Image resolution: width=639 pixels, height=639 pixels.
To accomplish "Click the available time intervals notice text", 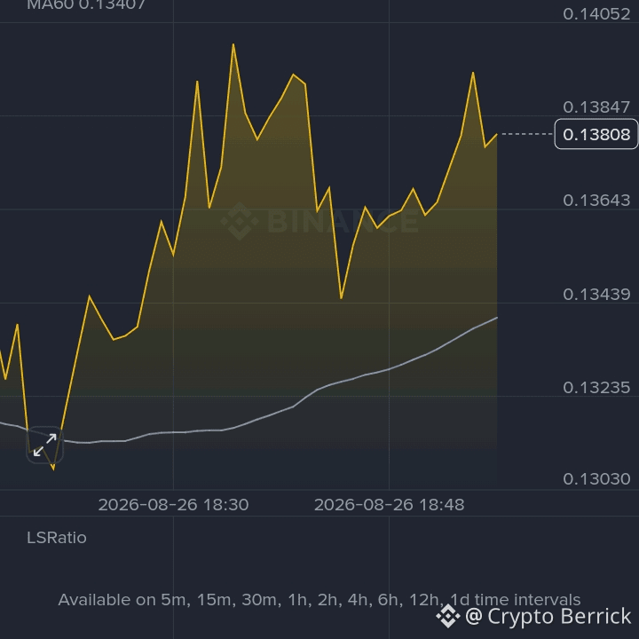I will tap(319, 600).
